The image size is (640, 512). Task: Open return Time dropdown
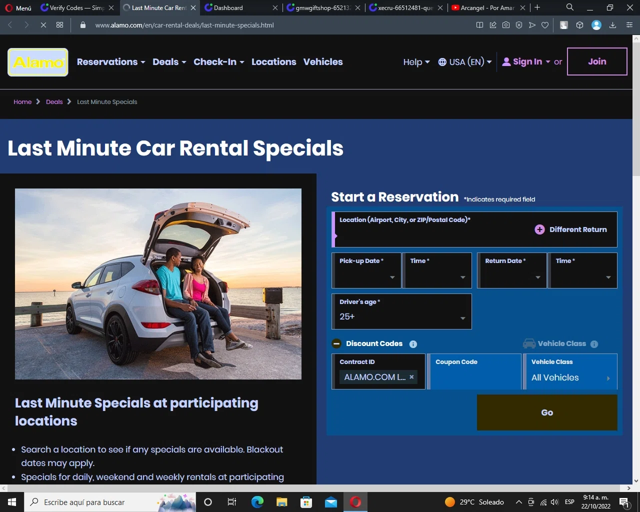point(583,270)
